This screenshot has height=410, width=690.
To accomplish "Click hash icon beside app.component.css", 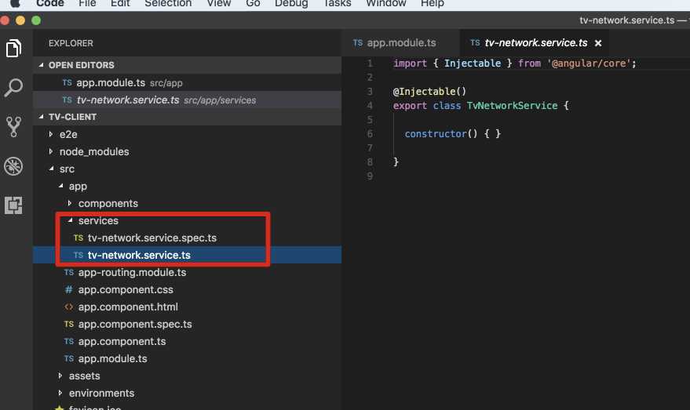I will (x=68, y=289).
